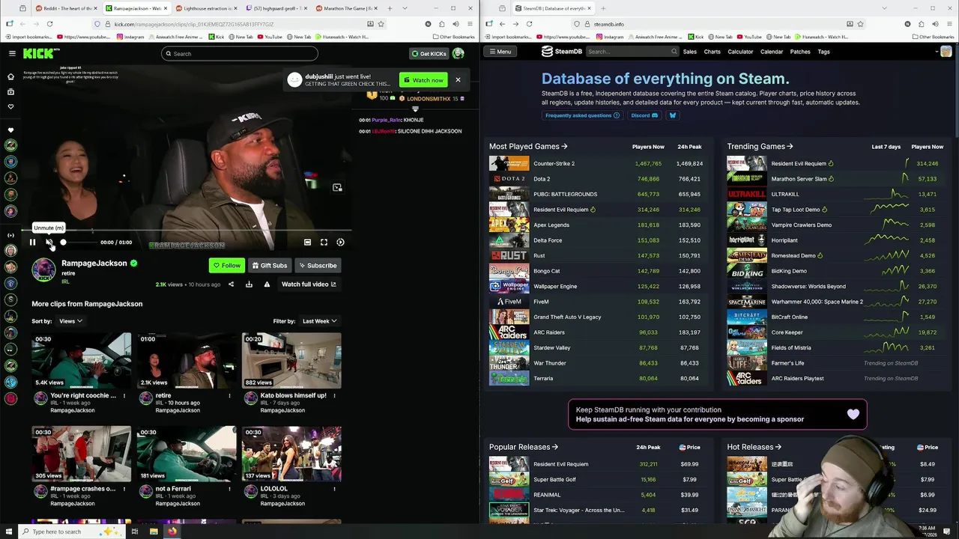Download the RampageJackson clip
The height and width of the screenshot is (539, 959).
click(249, 284)
